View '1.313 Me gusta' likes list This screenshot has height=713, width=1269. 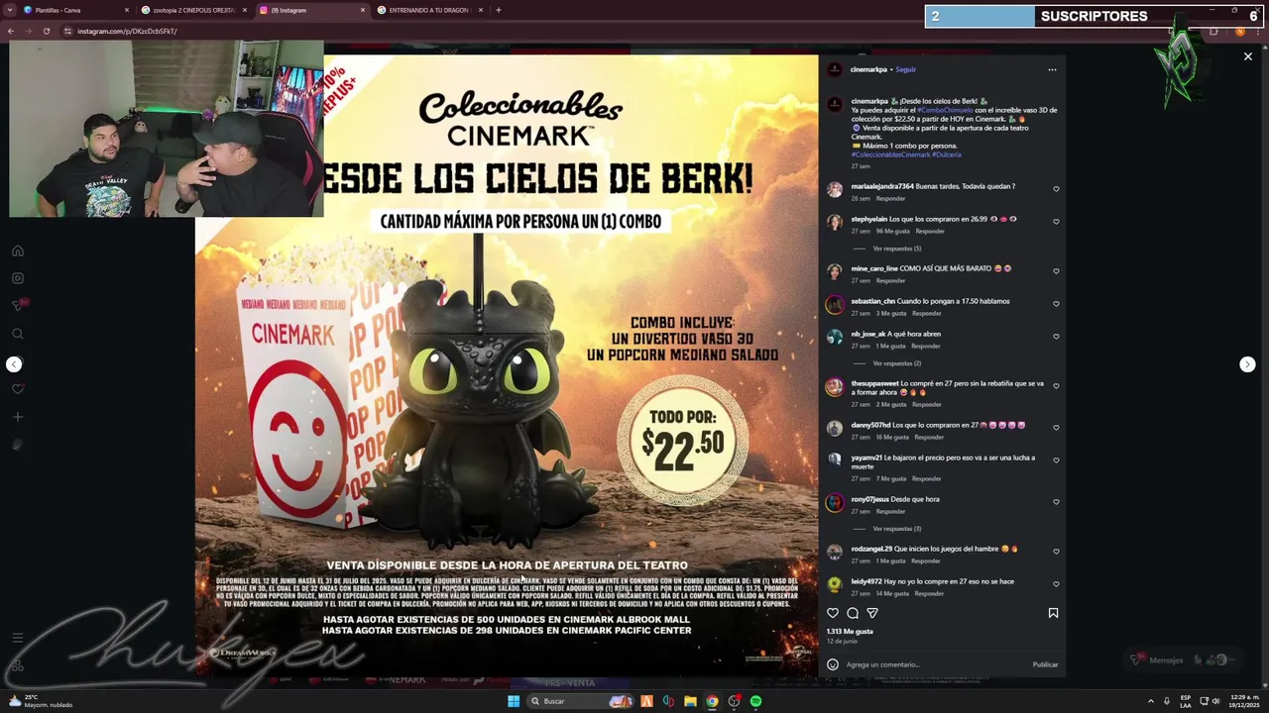point(850,631)
